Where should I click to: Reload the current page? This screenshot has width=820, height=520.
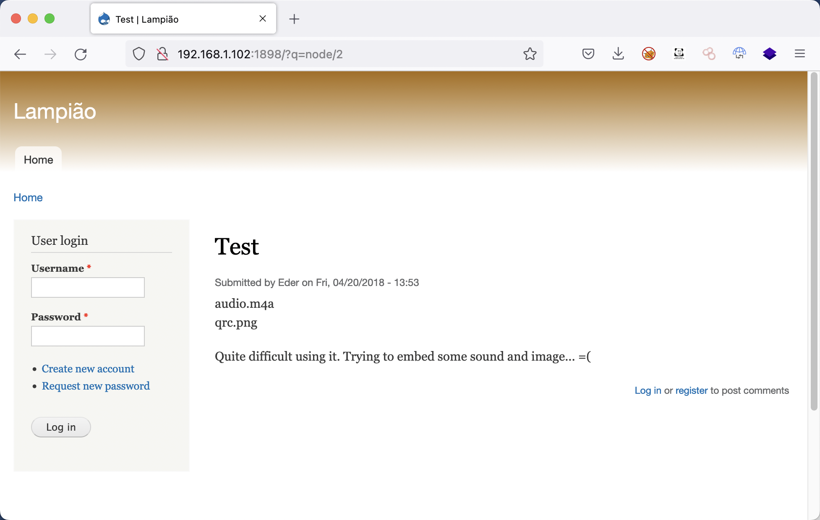click(x=81, y=54)
